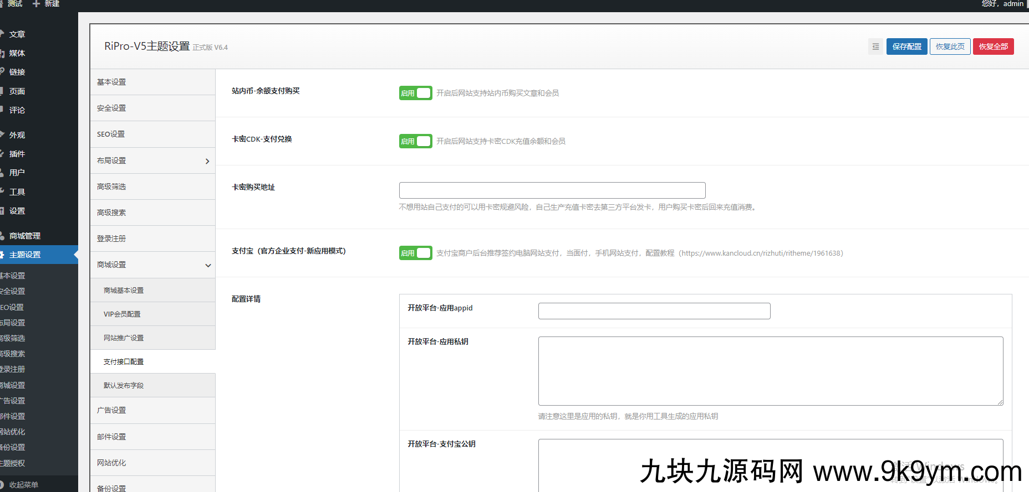Open 商城管理 in the admin sidebar
This screenshot has width=1029, height=492.
(24, 236)
